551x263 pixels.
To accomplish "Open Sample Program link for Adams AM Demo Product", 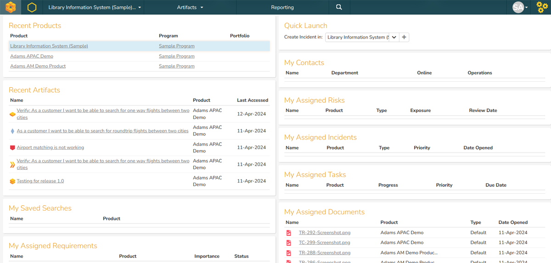I will click(x=176, y=66).
